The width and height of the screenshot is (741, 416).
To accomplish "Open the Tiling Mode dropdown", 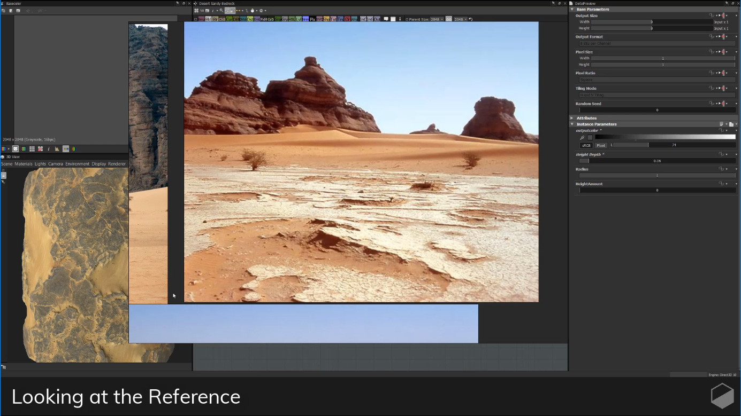I will click(658, 95).
